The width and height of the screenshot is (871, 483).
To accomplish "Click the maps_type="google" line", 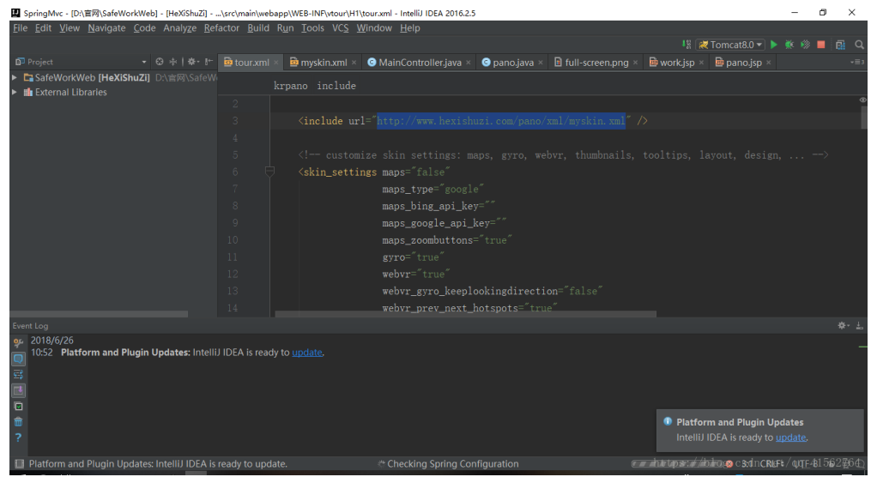I will [x=432, y=190].
